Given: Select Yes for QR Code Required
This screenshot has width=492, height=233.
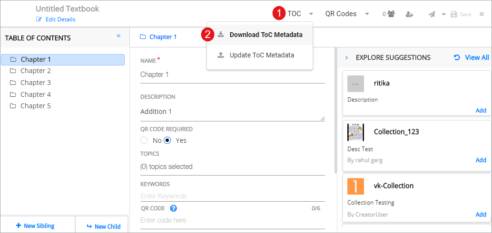Looking at the screenshot, I should pos(167,140).
